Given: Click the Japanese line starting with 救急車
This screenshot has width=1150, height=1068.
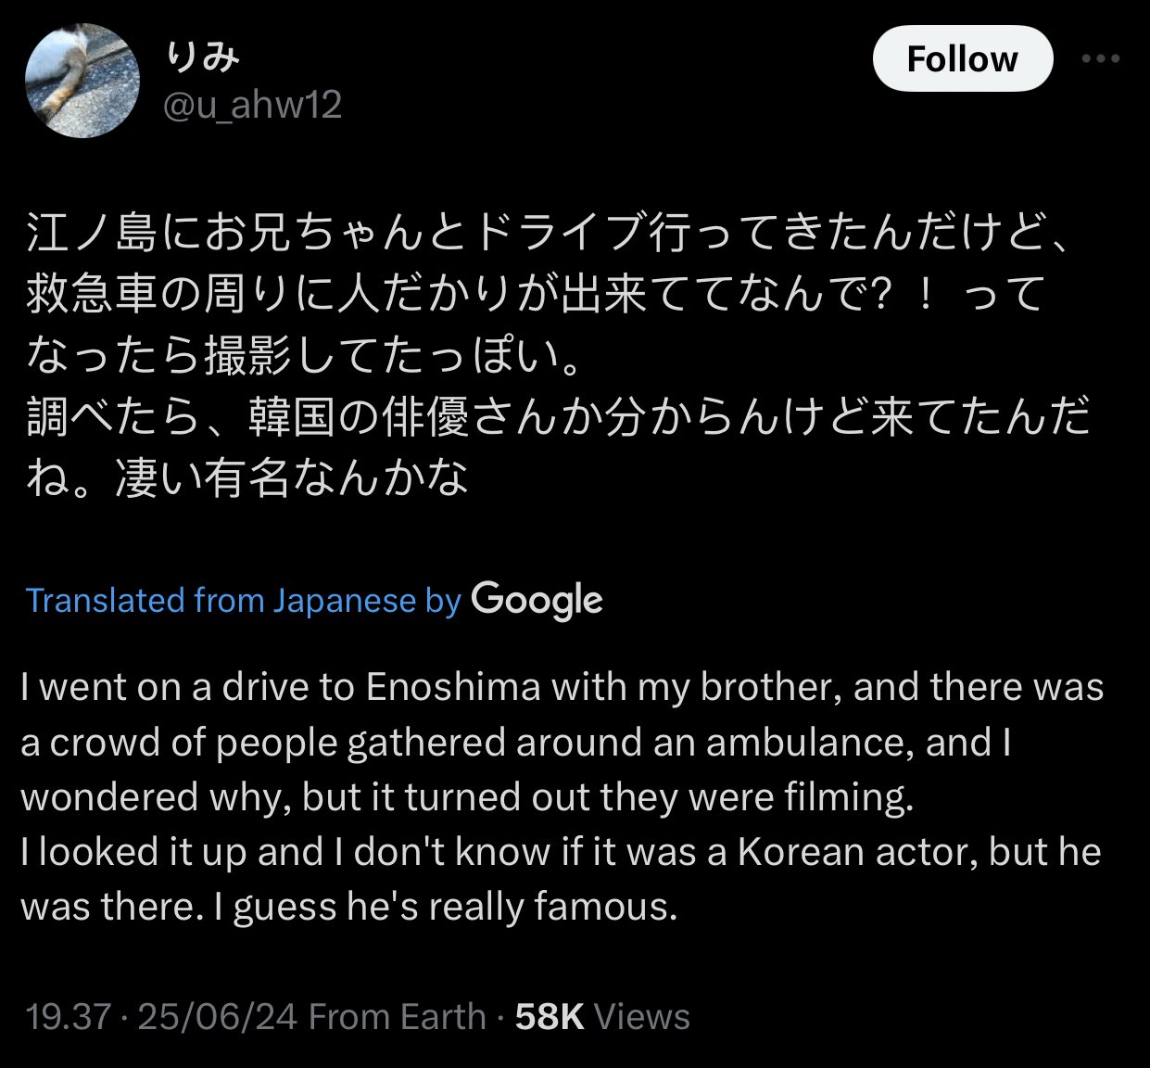Looking at the screenshot, I should pyautogui.click(x=533, y=295).
